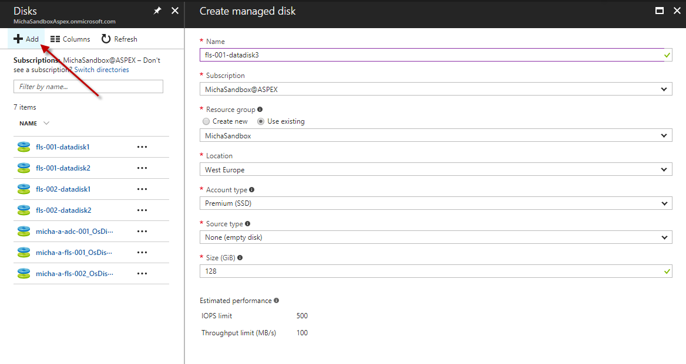Open disk fls-001-datadisk2

[x=63, y=168]
